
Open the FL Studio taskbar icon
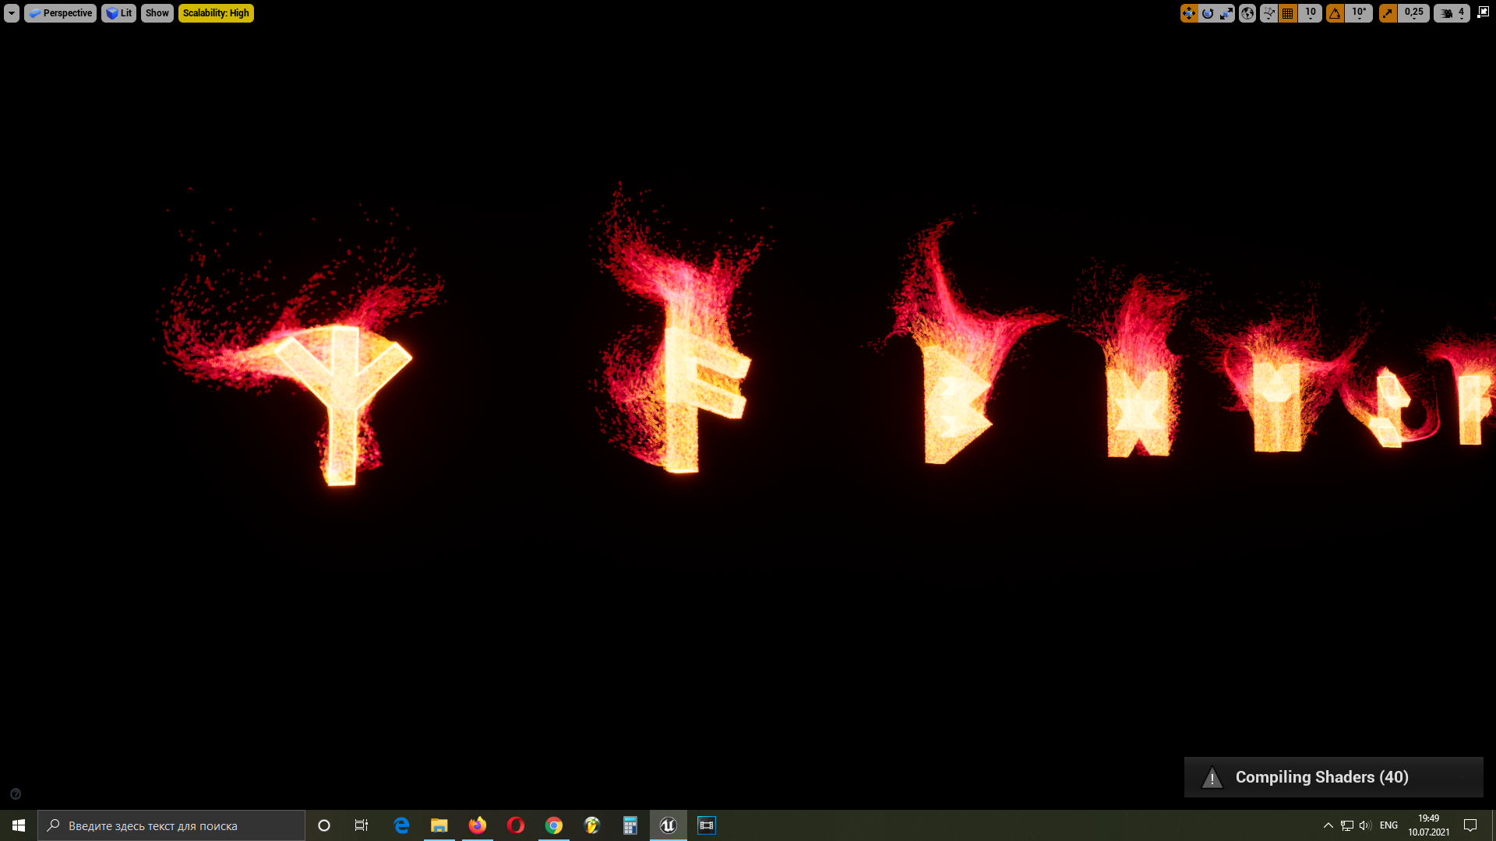click(592, 825)
